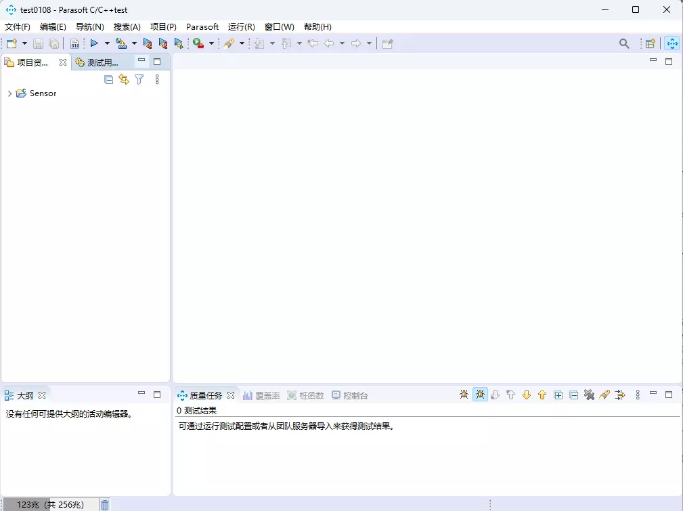Open the dropdown arrow beside Run tests

[x=107, y=43]
